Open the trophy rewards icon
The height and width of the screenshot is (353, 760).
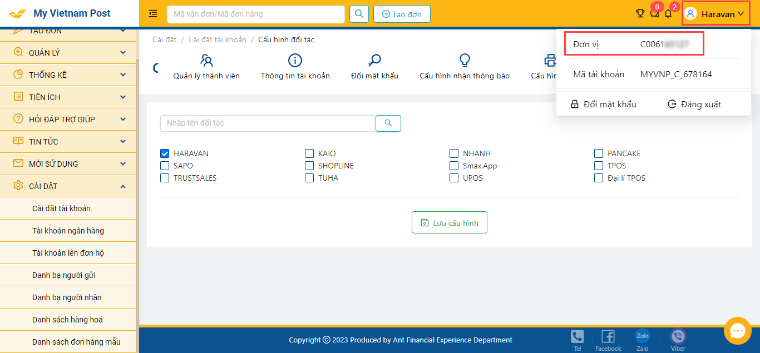click(640, 14)
